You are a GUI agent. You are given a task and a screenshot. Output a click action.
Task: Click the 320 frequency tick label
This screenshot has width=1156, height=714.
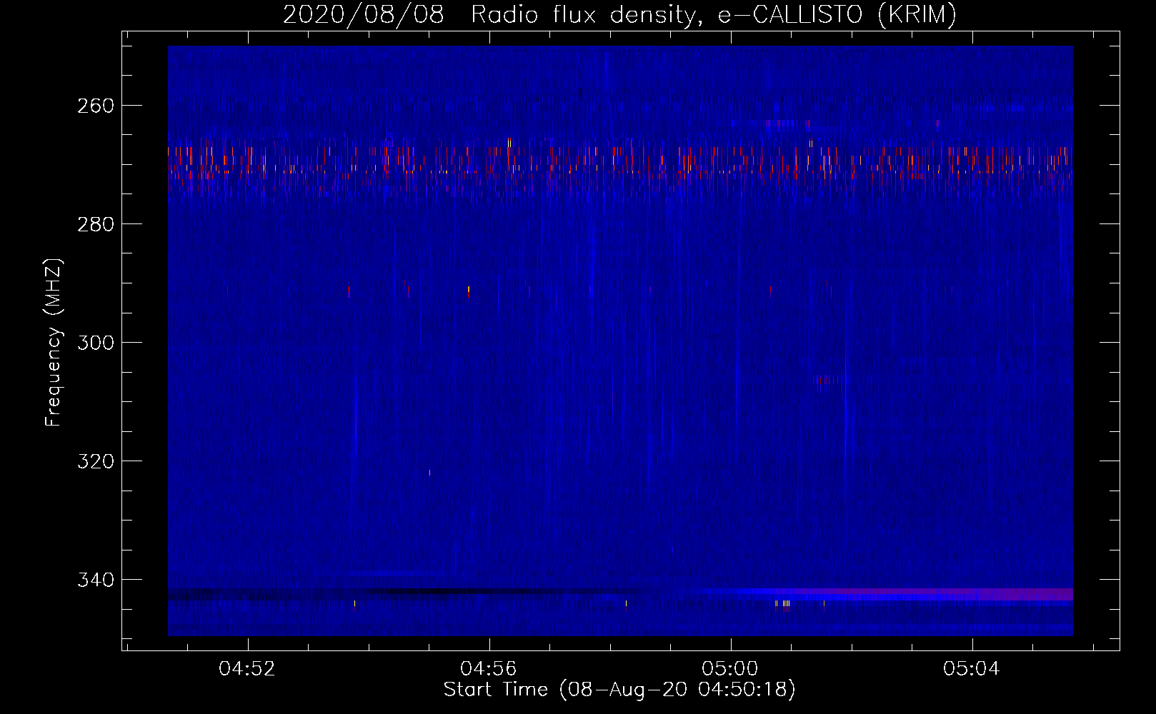95,461
